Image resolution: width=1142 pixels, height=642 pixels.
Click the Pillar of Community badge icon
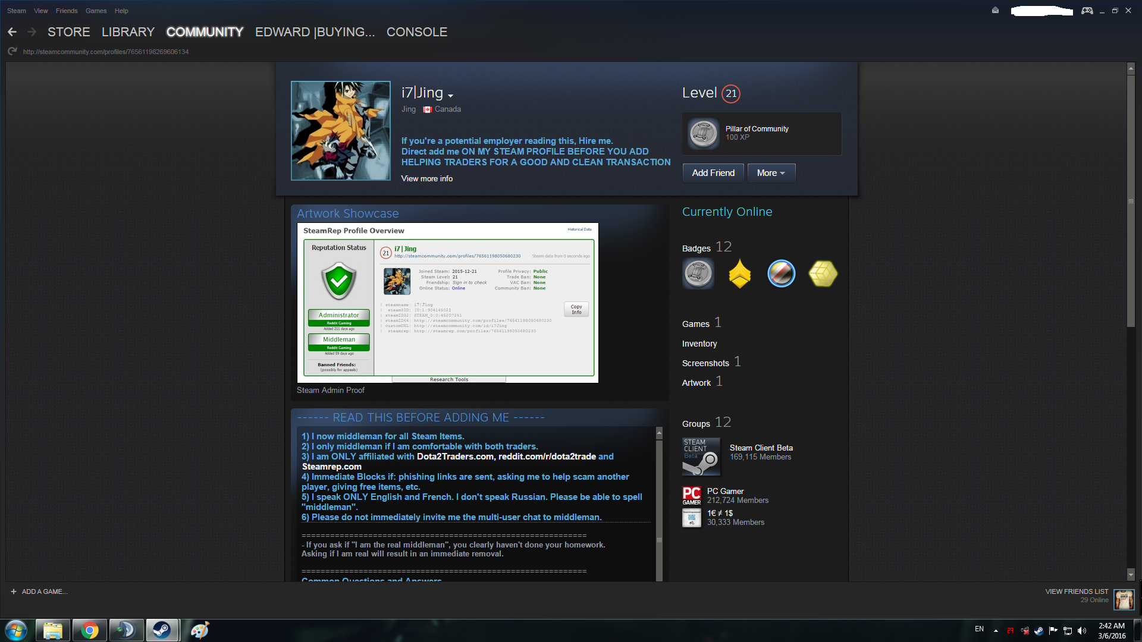click(703, 133)
